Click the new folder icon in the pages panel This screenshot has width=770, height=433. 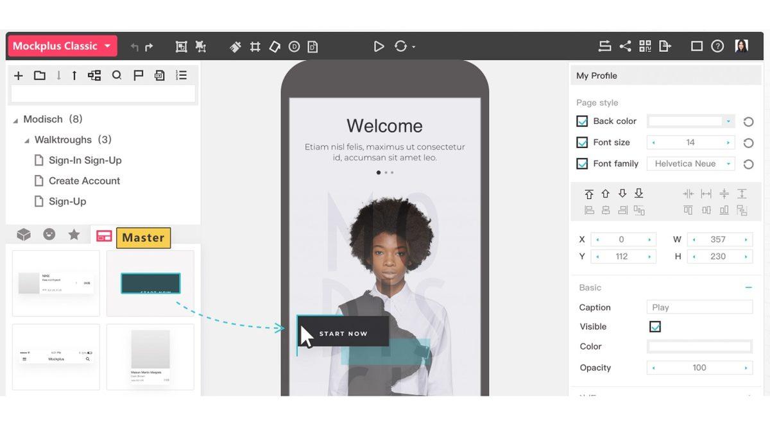[x=39, y=75]
